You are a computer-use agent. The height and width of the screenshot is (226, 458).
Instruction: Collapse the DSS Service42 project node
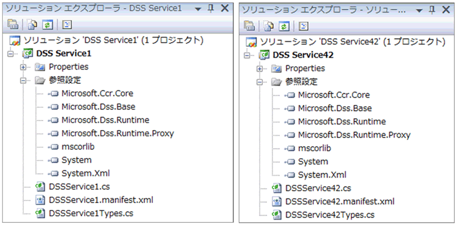click(x=247, y=55)
